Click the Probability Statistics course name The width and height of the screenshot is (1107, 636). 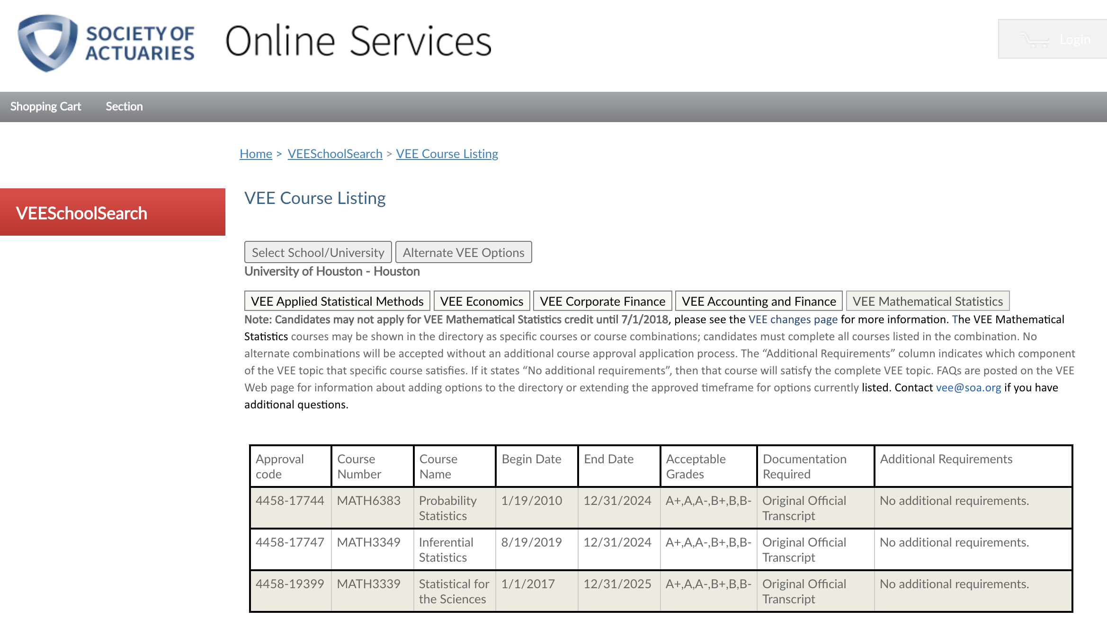pyautogui.click(x=448, y=508)
